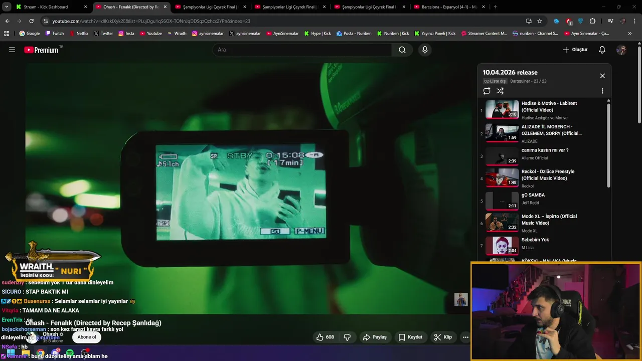Reload the current page
The image size is (642, 361).
point(31,21)
